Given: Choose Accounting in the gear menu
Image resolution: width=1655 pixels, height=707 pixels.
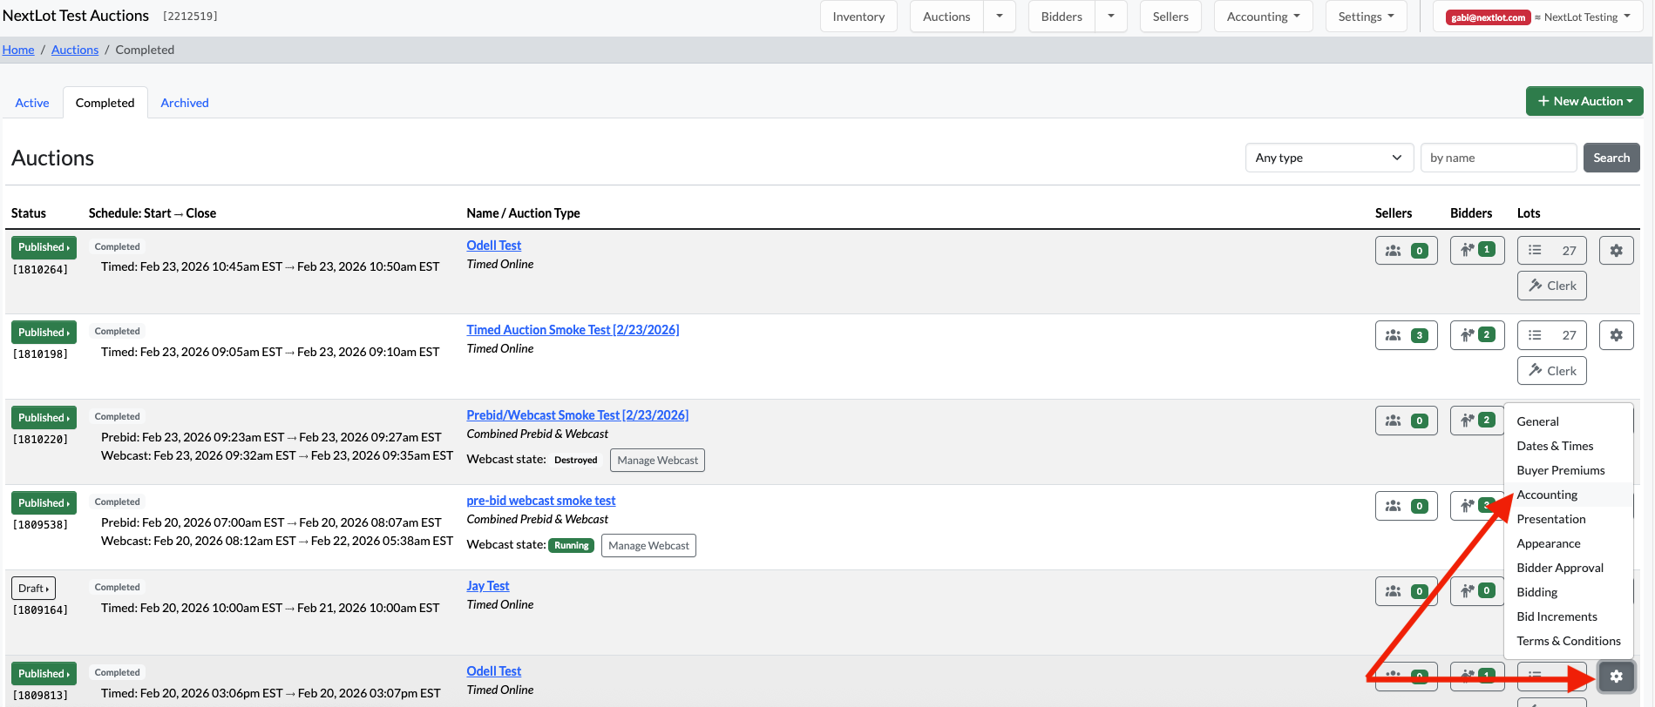Looking at the screenshot, I should point(1569,495).
